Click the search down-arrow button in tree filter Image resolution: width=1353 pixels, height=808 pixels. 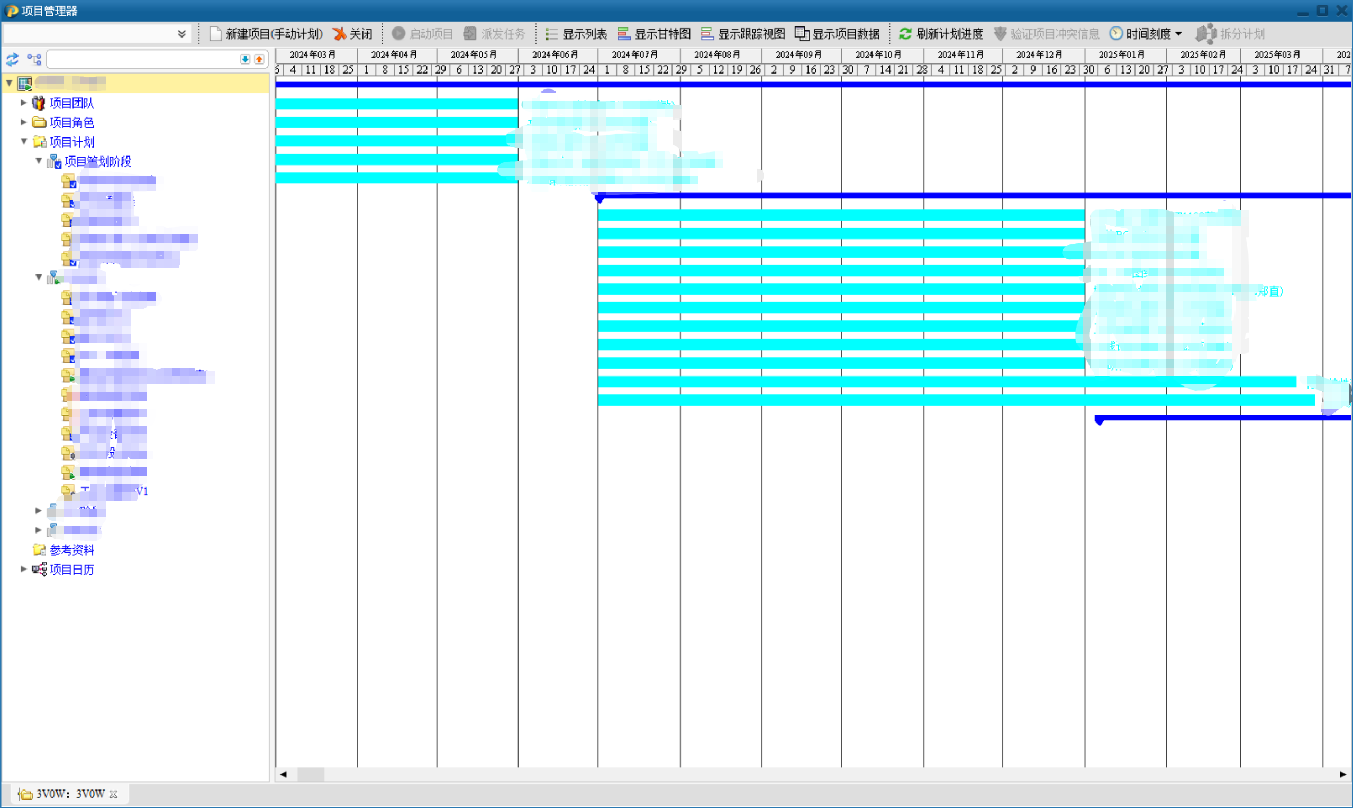[245, 59]
